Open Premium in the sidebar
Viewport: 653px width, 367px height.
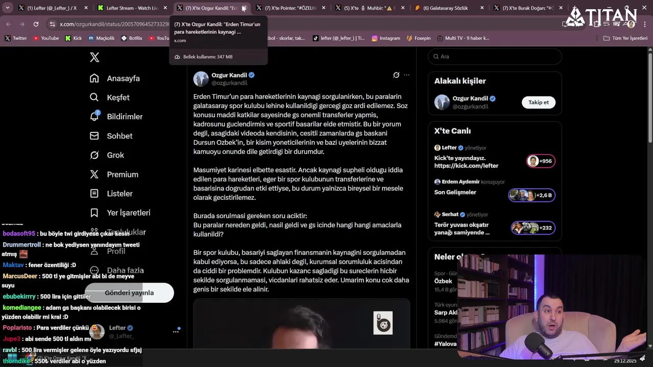click(x=114, y=174)
